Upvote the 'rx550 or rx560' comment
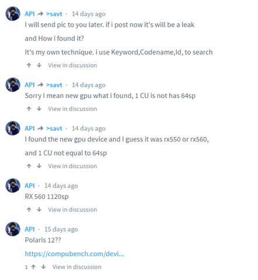 [x=29, y=166]
